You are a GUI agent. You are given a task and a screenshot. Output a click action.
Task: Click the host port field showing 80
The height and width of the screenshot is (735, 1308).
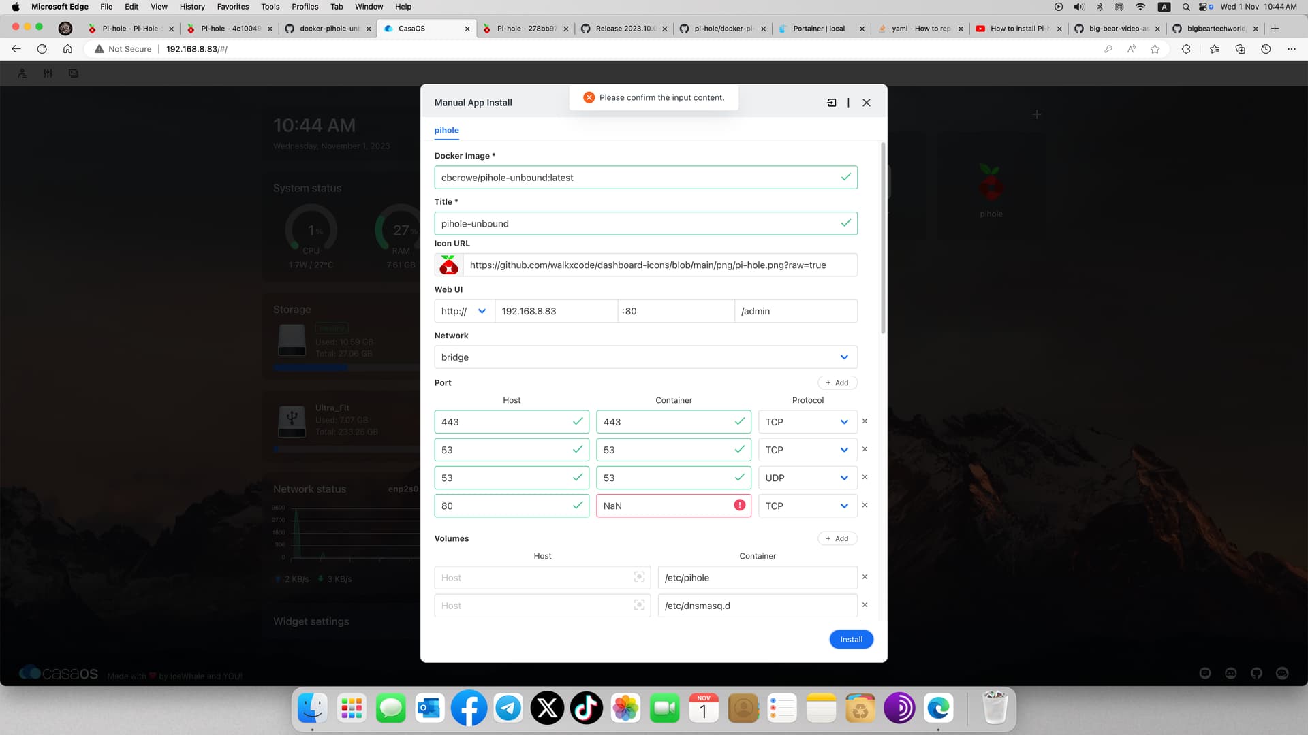(512, 506)
